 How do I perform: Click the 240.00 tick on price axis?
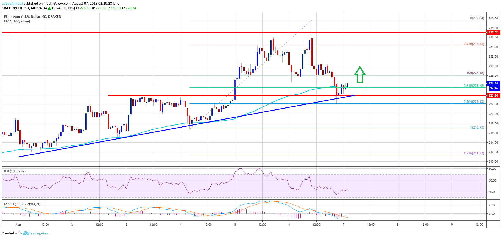[493, 19]
